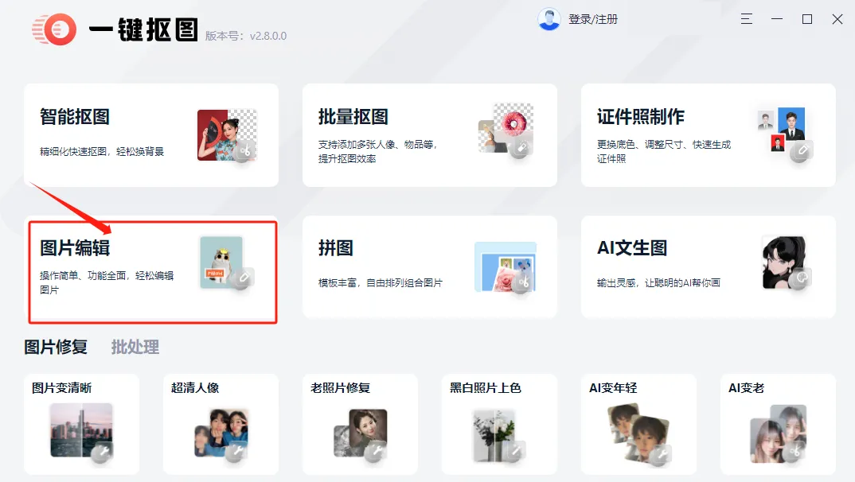
Task: Open the AI文生图 portrait icon
Action: [x=787, y=263]
